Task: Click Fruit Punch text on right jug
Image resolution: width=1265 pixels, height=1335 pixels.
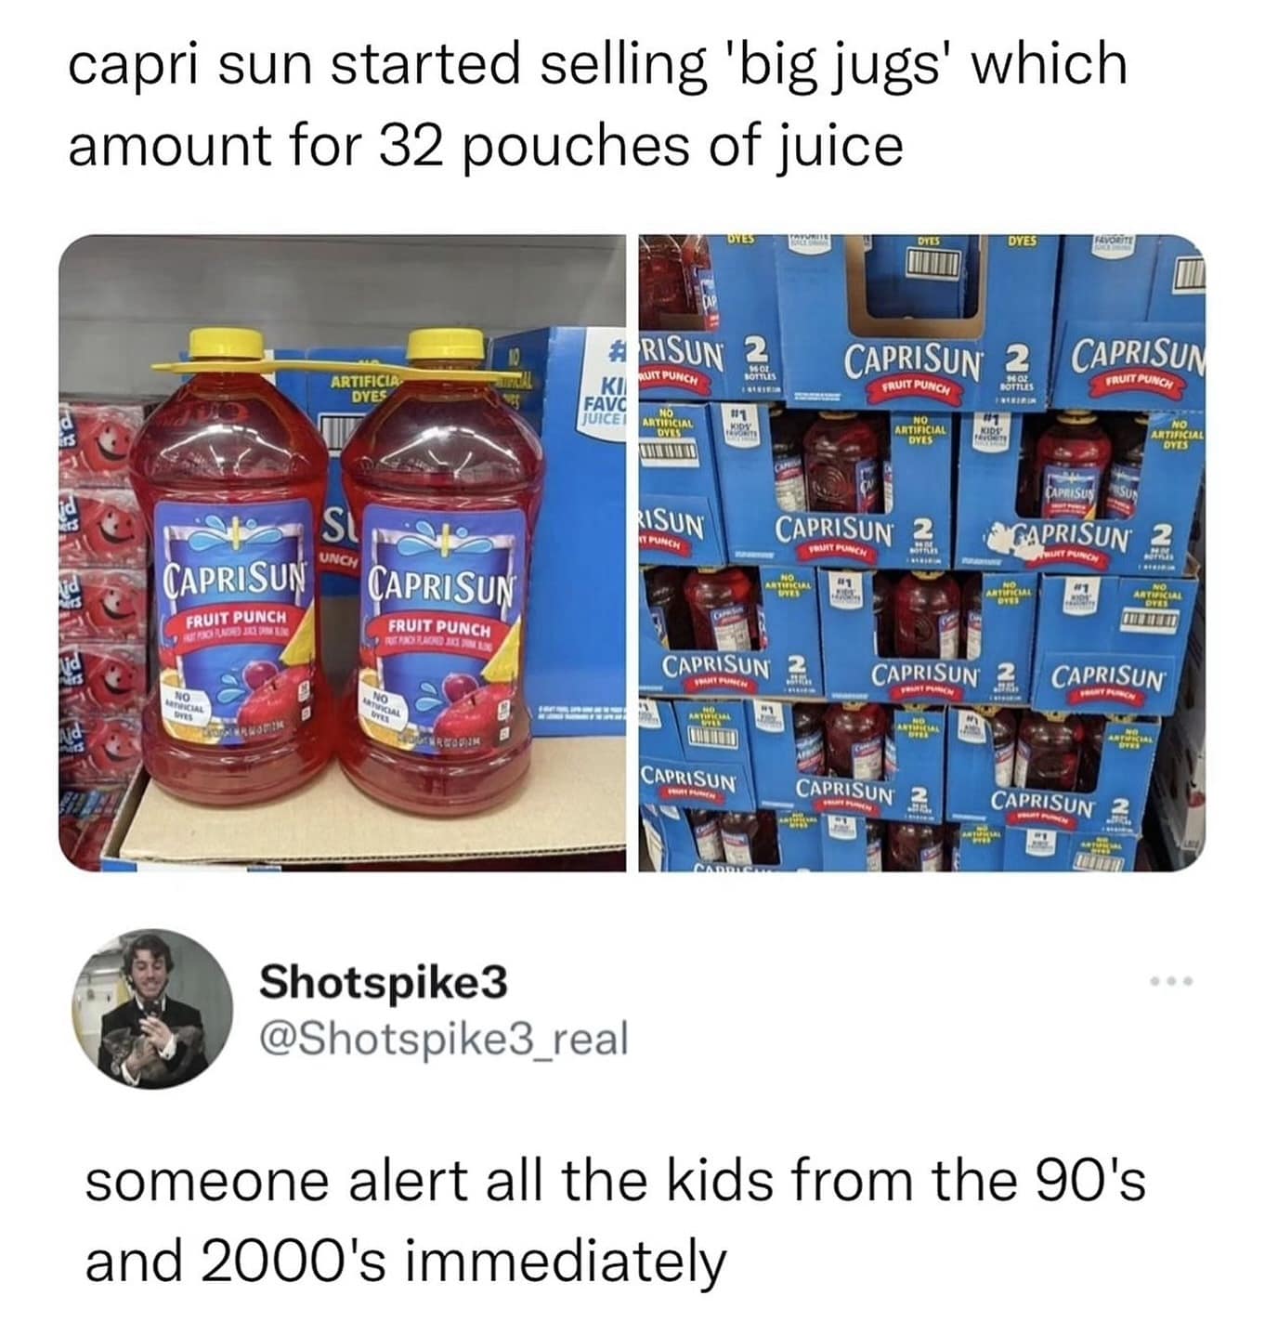Action: tap(439, 626)
